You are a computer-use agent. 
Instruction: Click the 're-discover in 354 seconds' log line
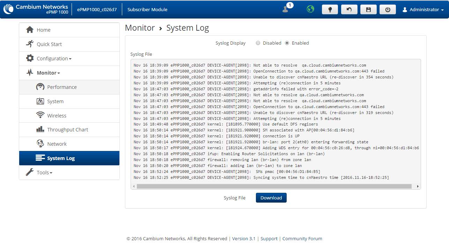pyautogui.click(x=264, y=77)
